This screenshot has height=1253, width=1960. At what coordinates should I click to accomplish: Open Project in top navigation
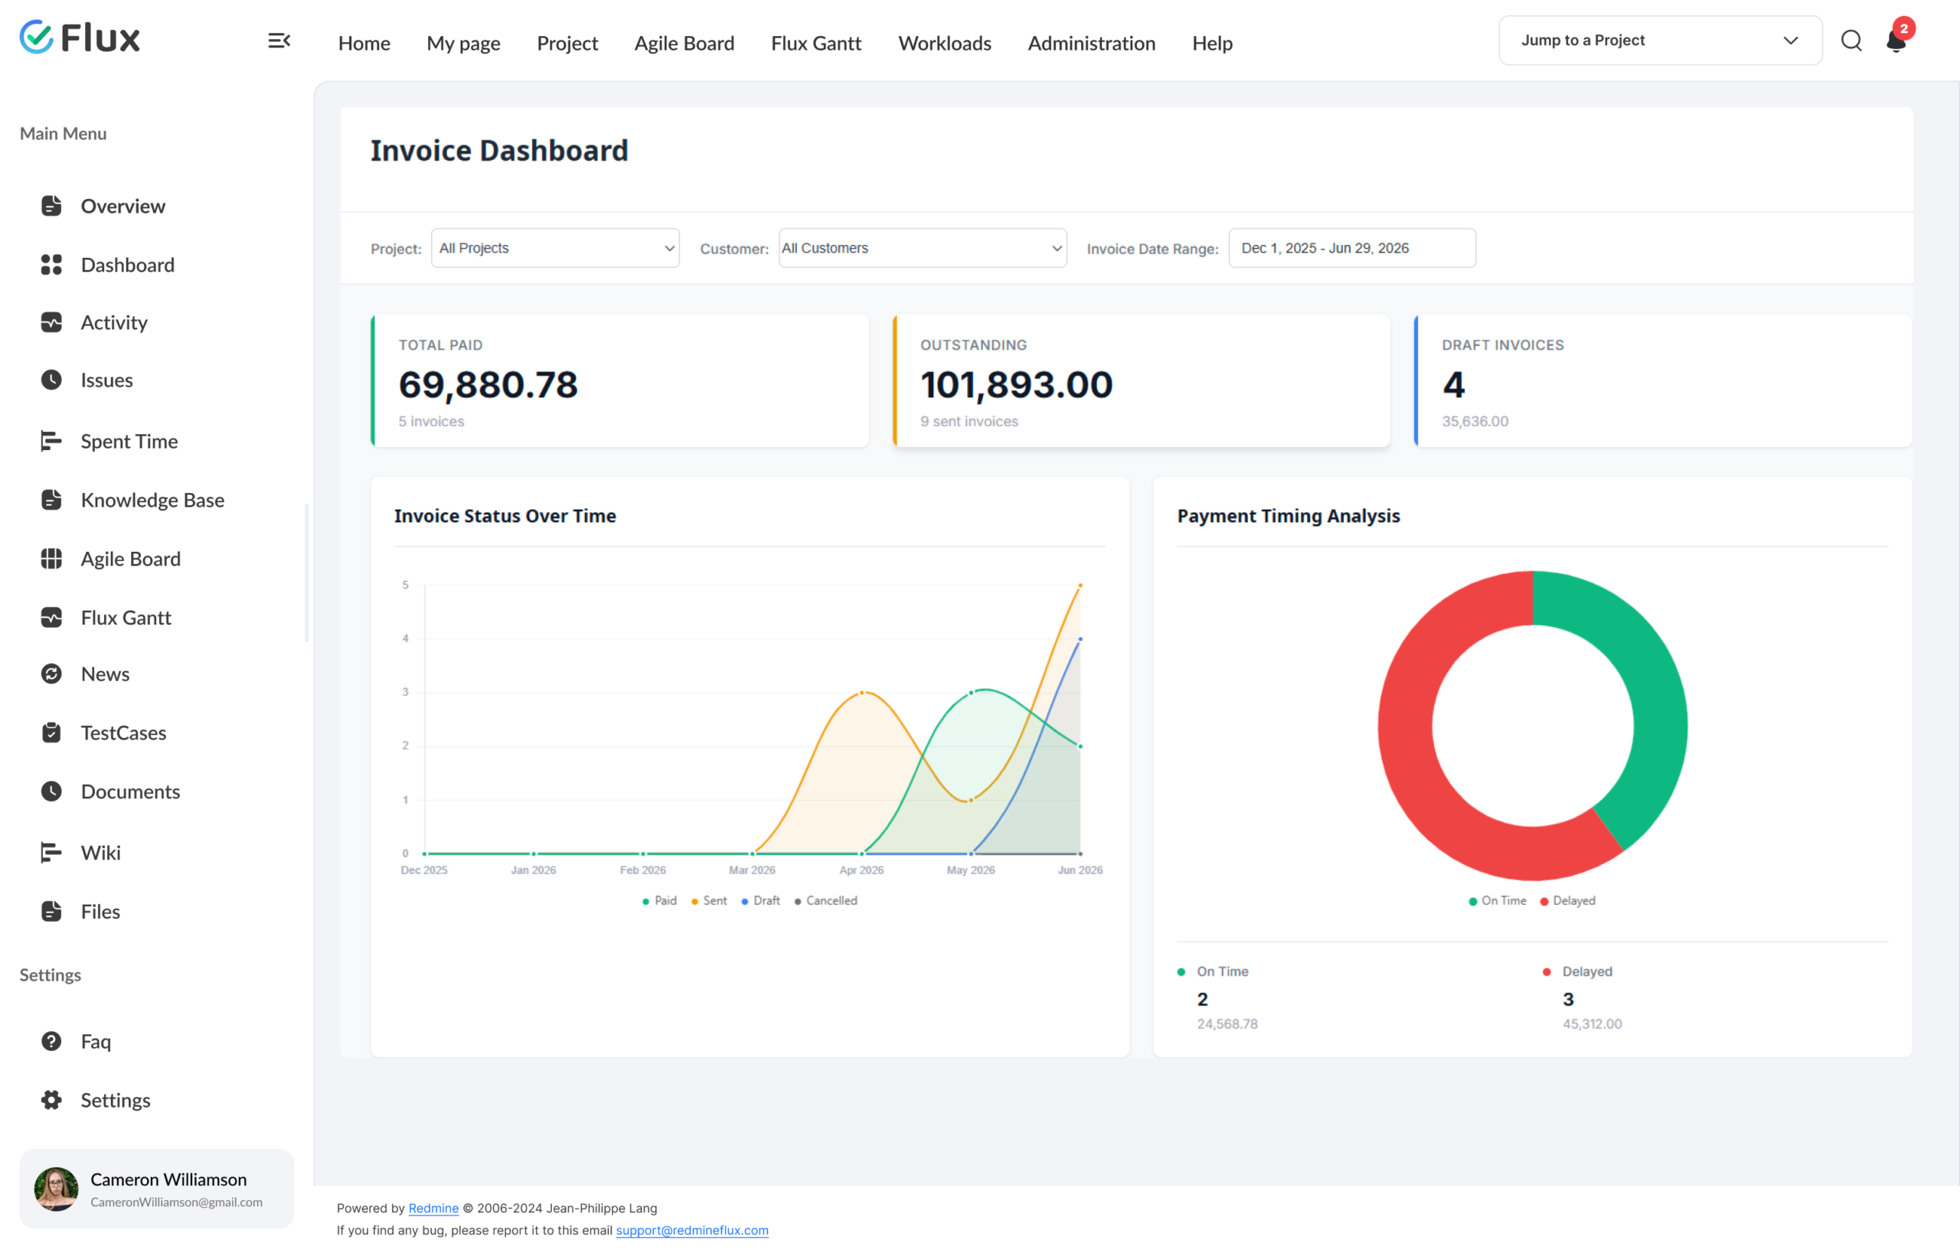pyautogui.click(x=567, y=43)
